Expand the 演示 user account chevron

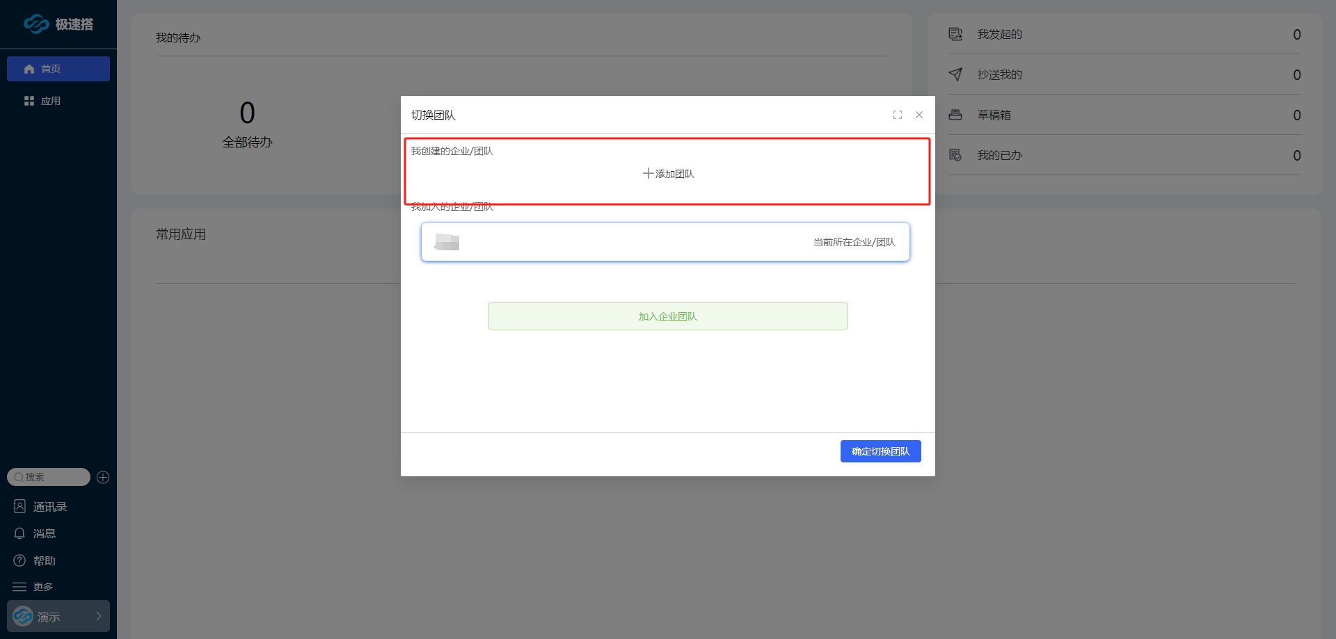click(x=99, y=616)
